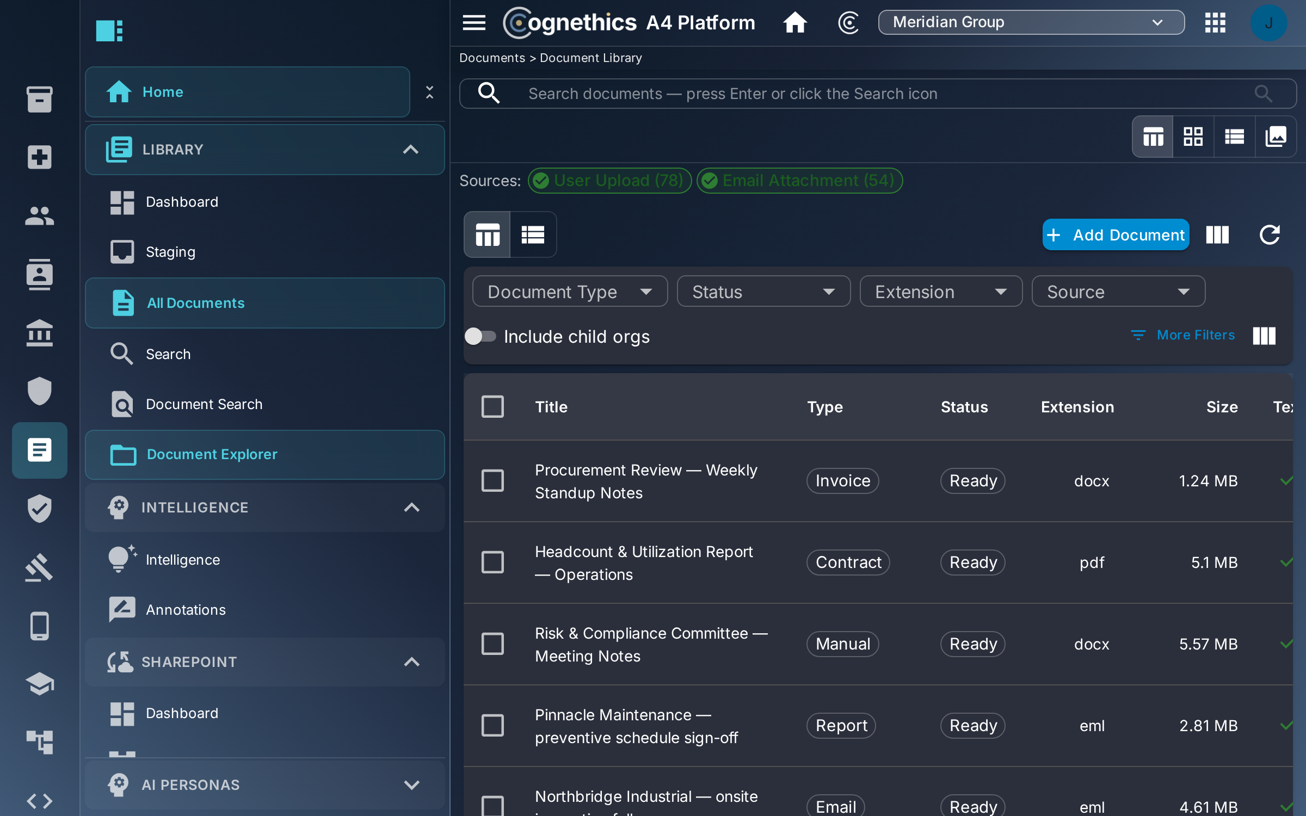Tick checkbox for Headcount & Utilization Report
1306x816 pixels.
492,562
